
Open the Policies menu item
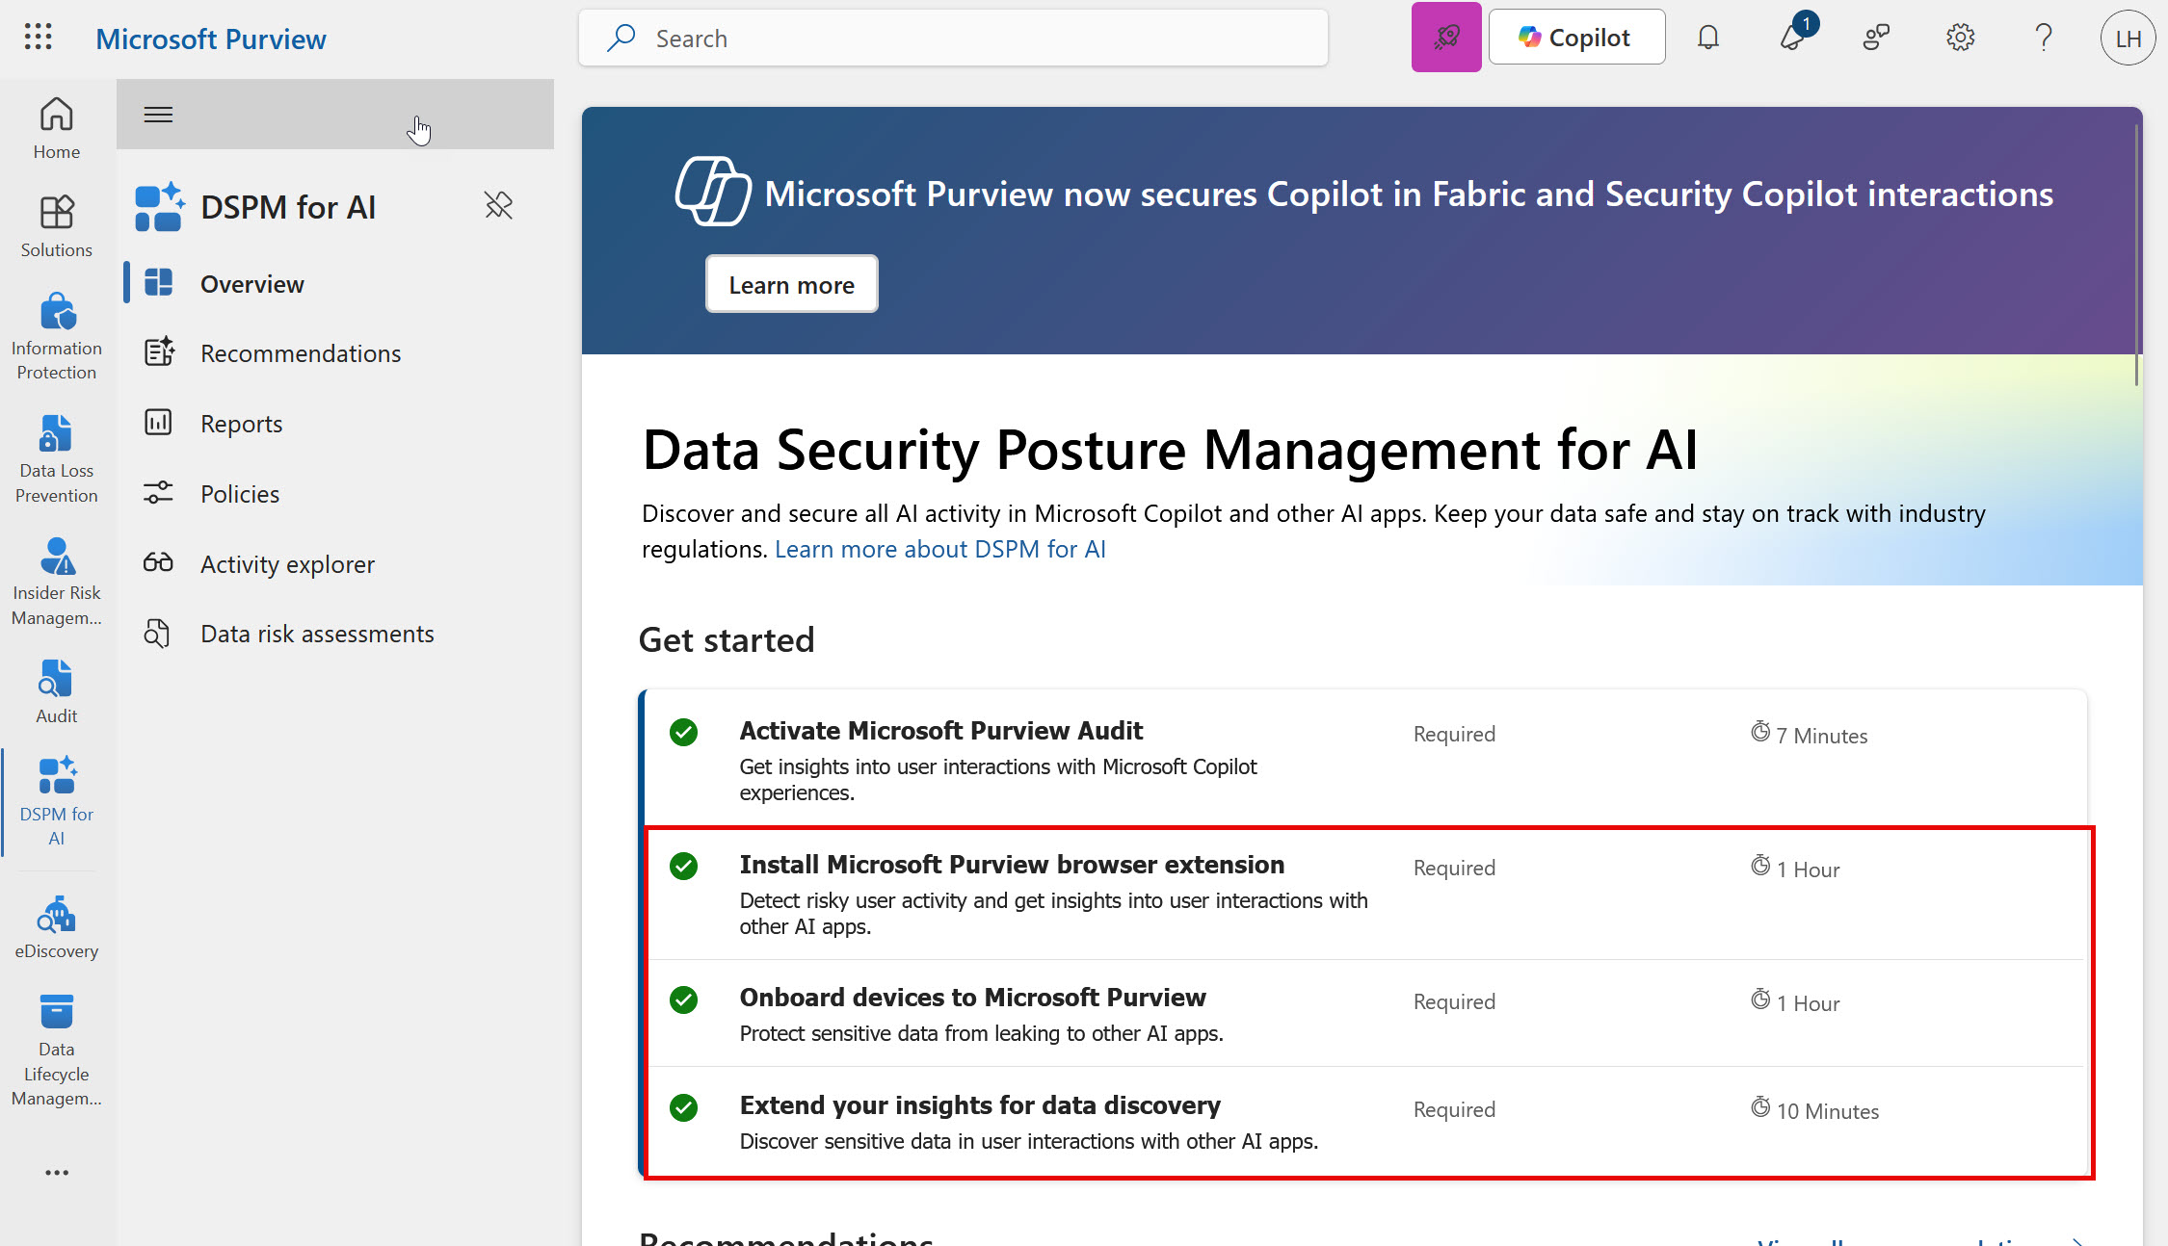[335, 494]
